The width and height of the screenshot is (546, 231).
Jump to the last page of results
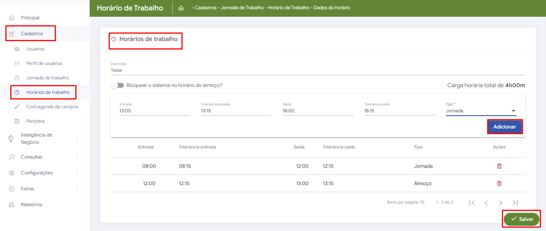click(515, 203)
